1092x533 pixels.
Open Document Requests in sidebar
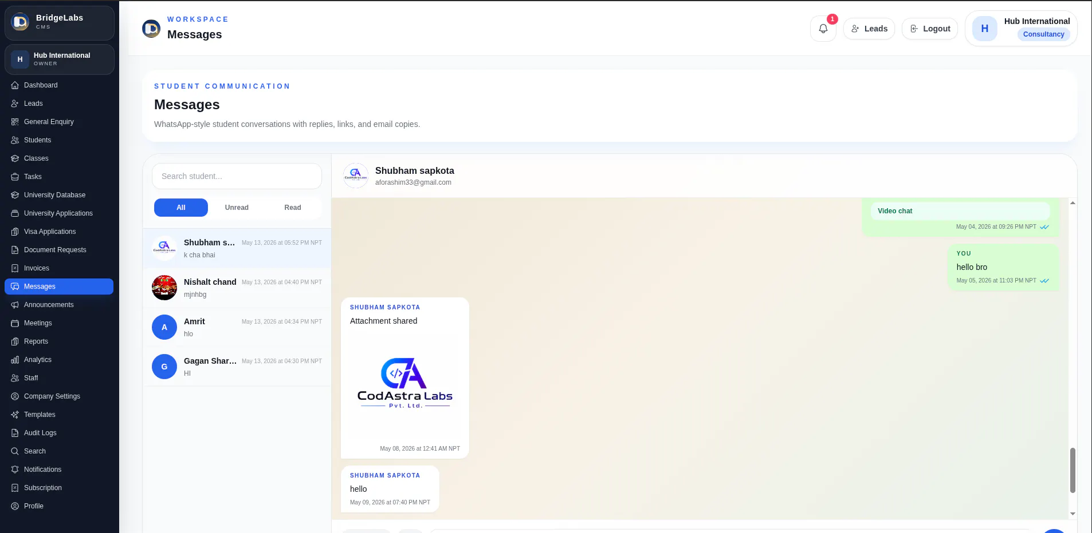[59, 250]
